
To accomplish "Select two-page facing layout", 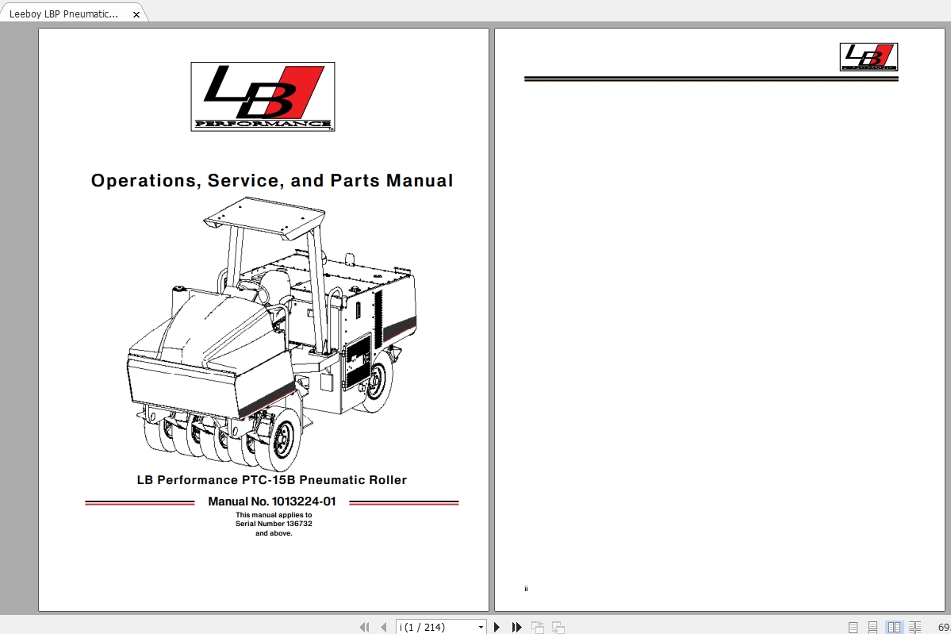I will pos(894,628).
